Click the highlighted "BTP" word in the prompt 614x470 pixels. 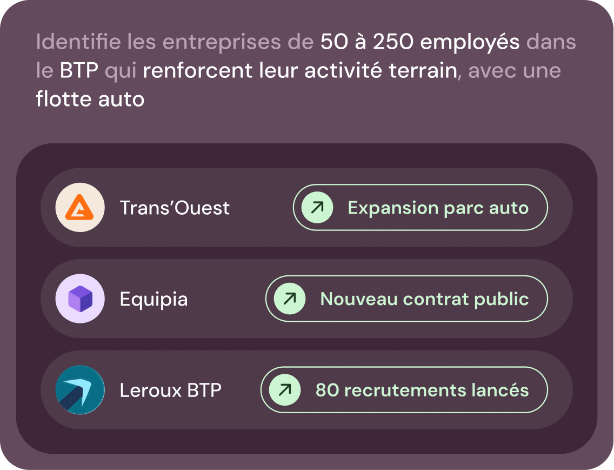[79, 71]
